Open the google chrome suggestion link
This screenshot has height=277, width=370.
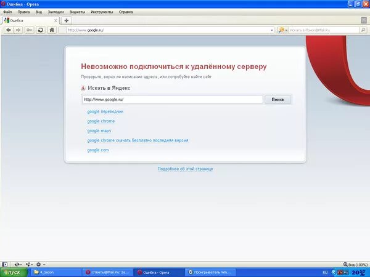[101, 121]
